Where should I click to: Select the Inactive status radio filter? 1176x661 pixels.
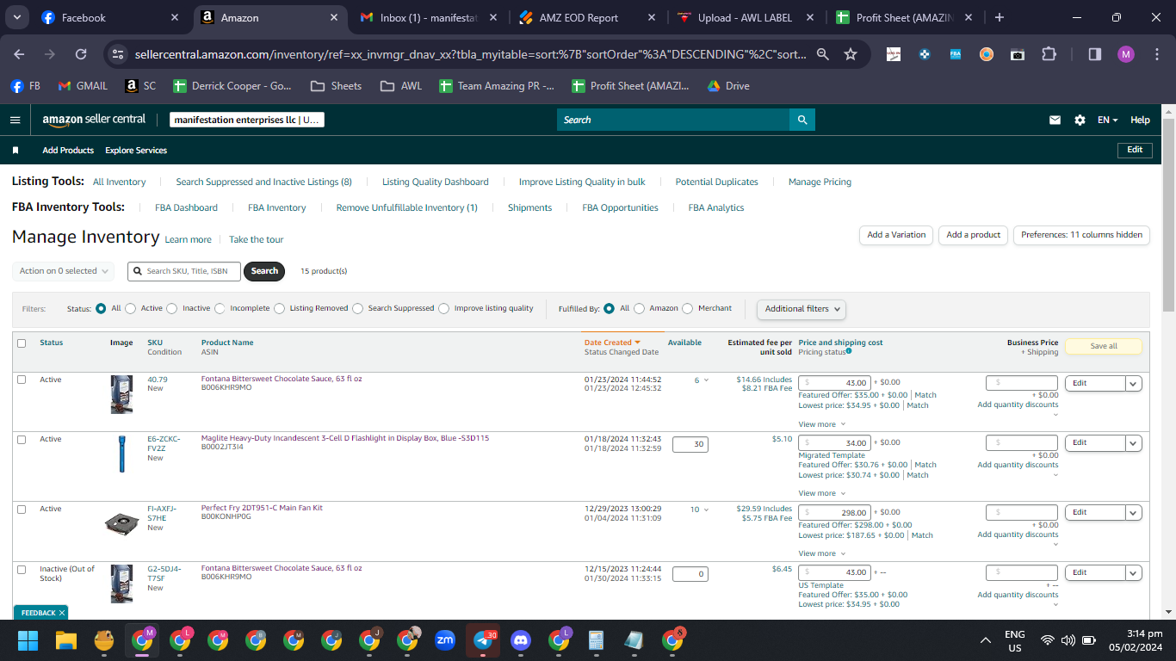coord(172,308)
